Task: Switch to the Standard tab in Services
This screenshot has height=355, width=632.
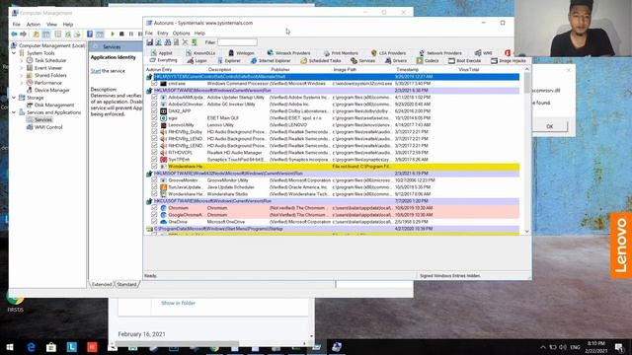Action: coord(126,284)
